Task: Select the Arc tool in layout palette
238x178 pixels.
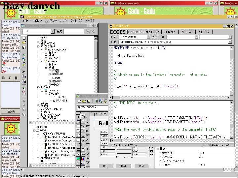Action: [83, 131]
